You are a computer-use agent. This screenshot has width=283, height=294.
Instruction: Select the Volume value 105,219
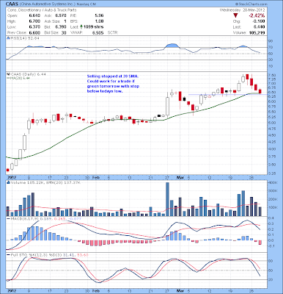pos(257,32)
